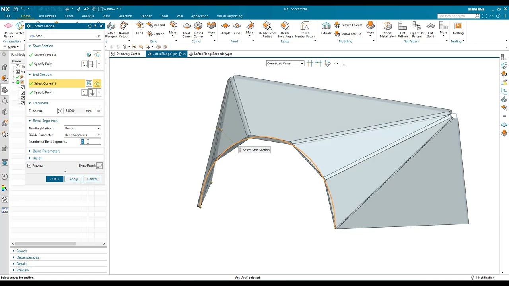This screenshot has height=286, width=509.
Task: Close the Lofted Flange dialog
Action: [x=101, y=26]
